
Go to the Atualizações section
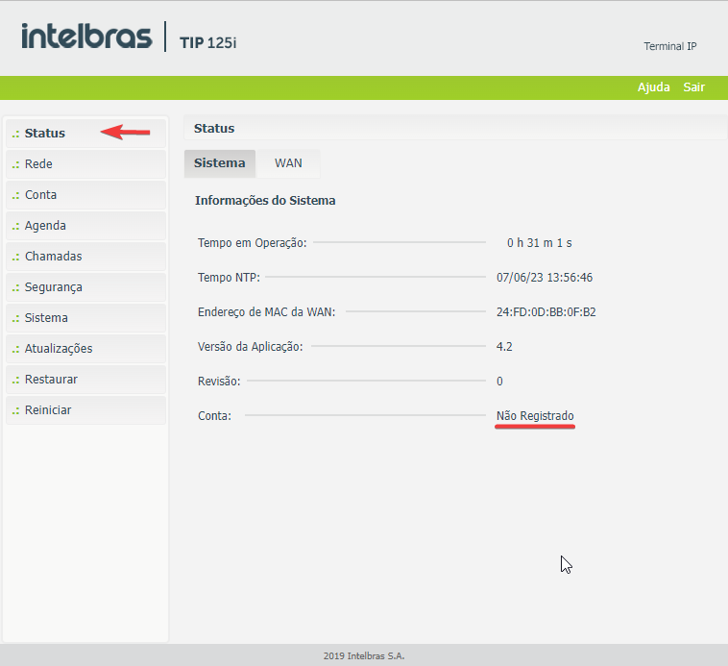coord(58,349)
